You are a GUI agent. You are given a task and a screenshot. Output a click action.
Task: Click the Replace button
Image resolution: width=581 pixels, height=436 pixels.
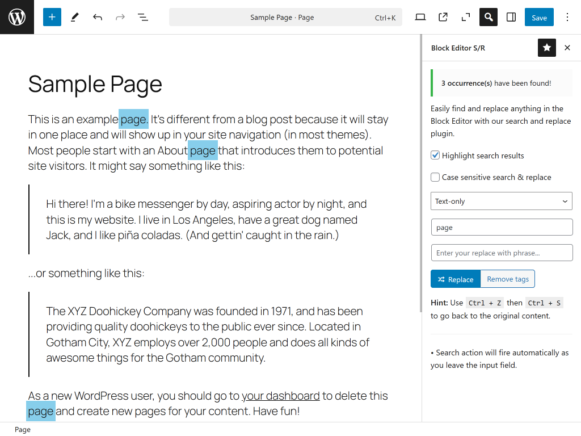point(456,279)
